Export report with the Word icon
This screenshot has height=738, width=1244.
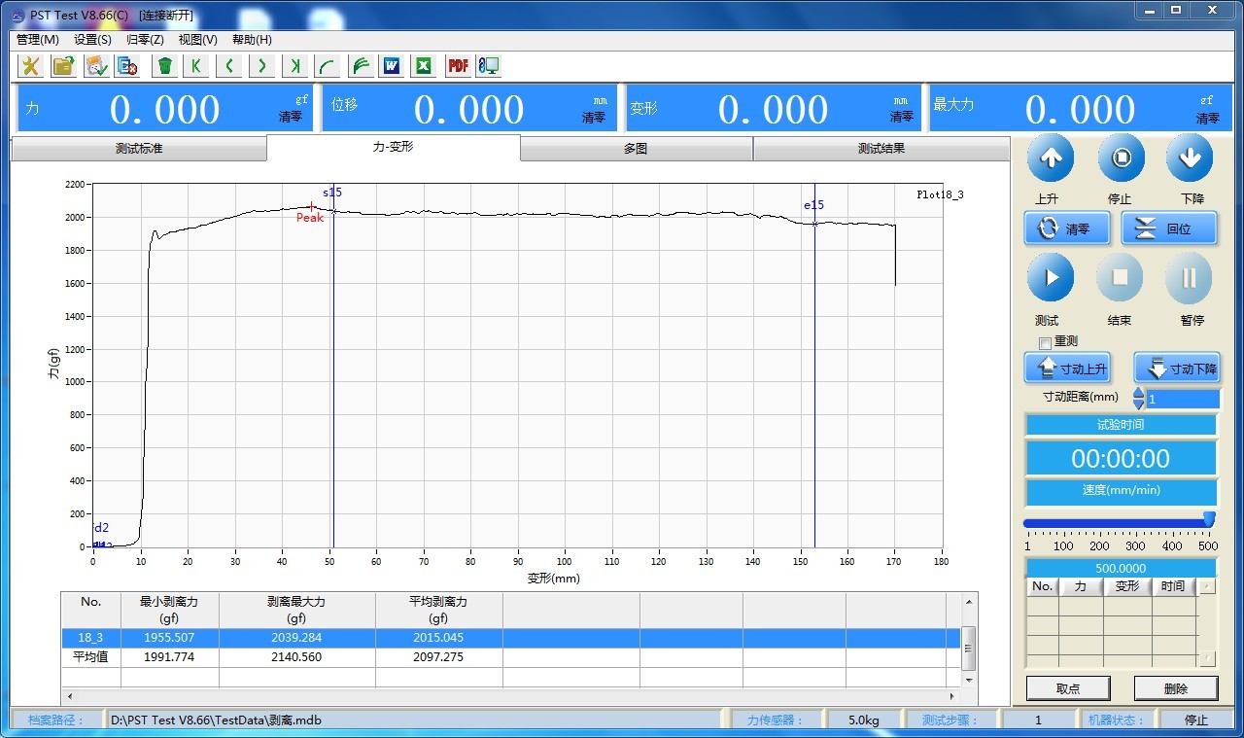(392, 66)
